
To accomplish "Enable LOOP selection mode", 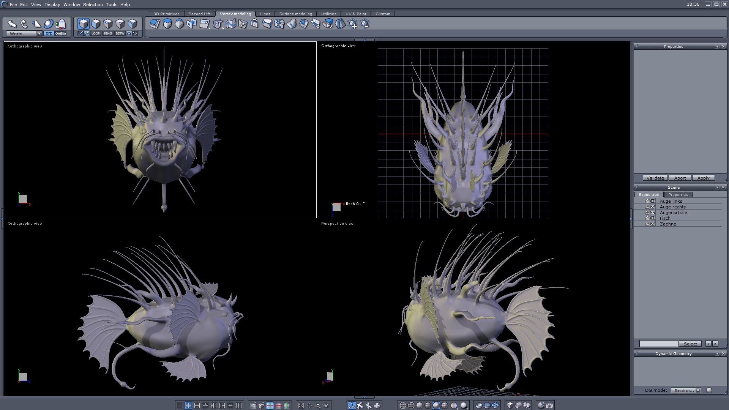I will coord(95,33).
